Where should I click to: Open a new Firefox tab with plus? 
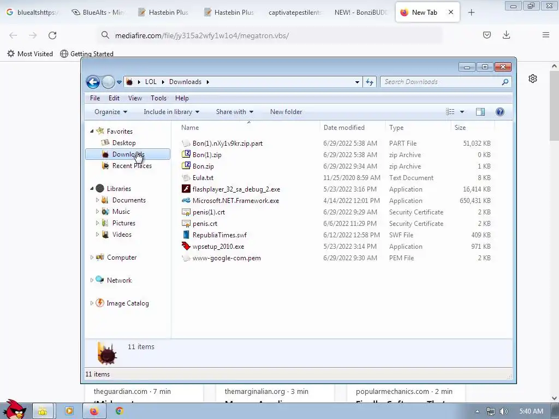471,13
